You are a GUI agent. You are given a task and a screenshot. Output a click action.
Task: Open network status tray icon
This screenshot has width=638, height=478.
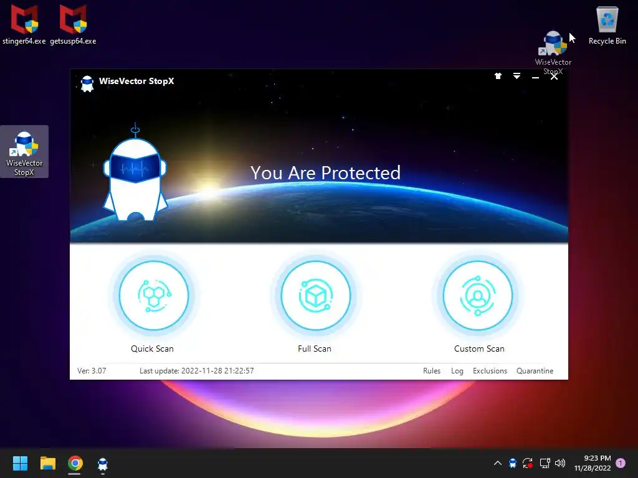pos(545,463)
